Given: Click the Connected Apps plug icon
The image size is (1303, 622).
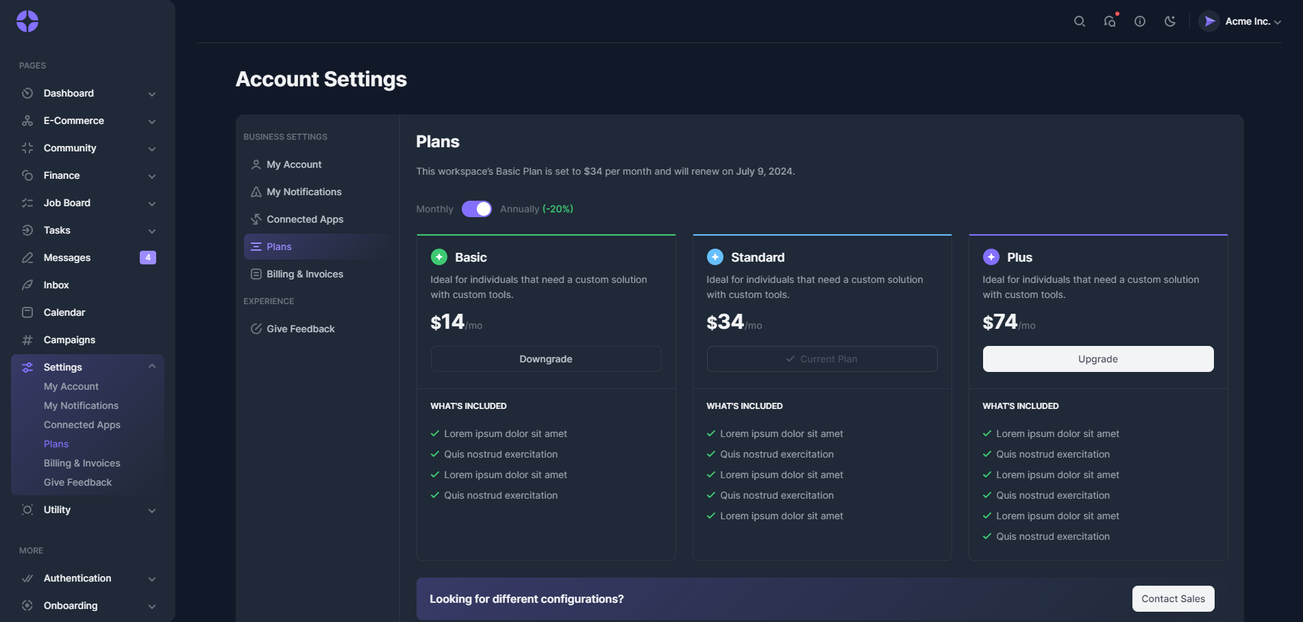Looking at the screenshot, I should (255, 219).
